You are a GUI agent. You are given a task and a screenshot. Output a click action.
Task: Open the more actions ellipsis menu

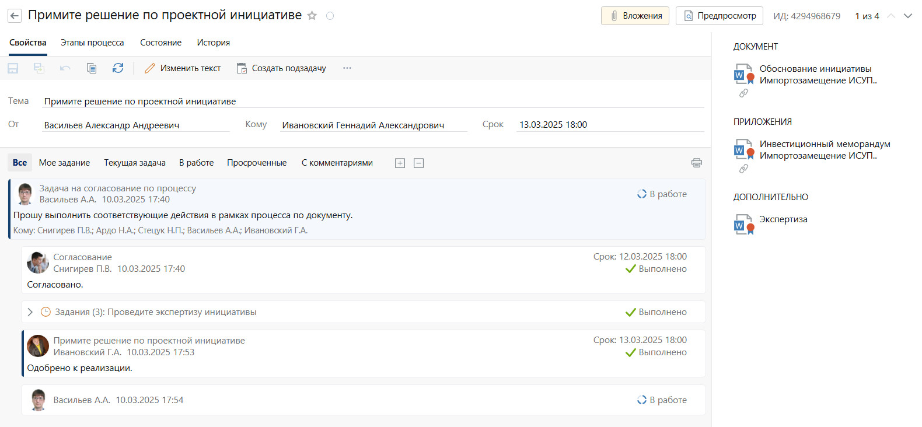[347, 68]
